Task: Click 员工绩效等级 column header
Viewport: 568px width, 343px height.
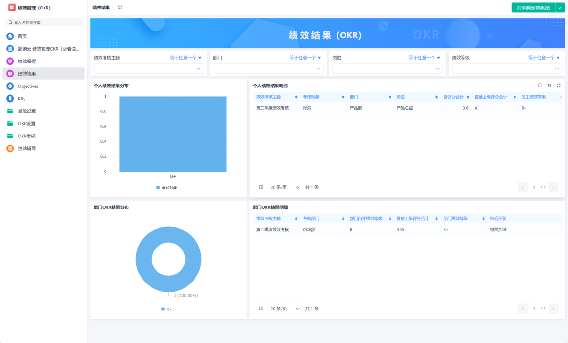Action: point(533,97)
